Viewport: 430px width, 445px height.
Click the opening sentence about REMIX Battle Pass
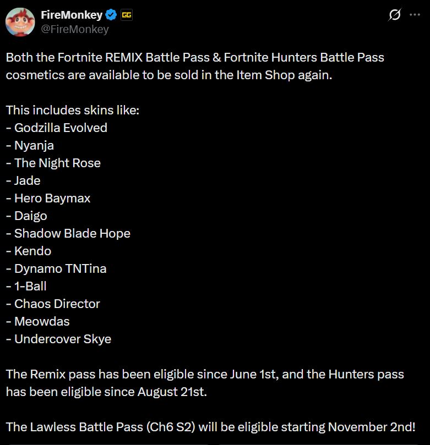pos(195,66)
